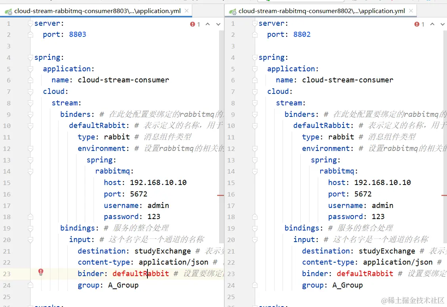Collapse bindings block in right editor
This screenshot has height=307, width=447.
255,228
